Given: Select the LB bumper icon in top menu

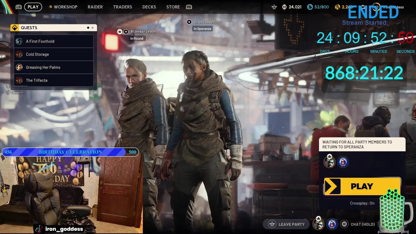Looking at the screenshot, I should click(19, 7).
